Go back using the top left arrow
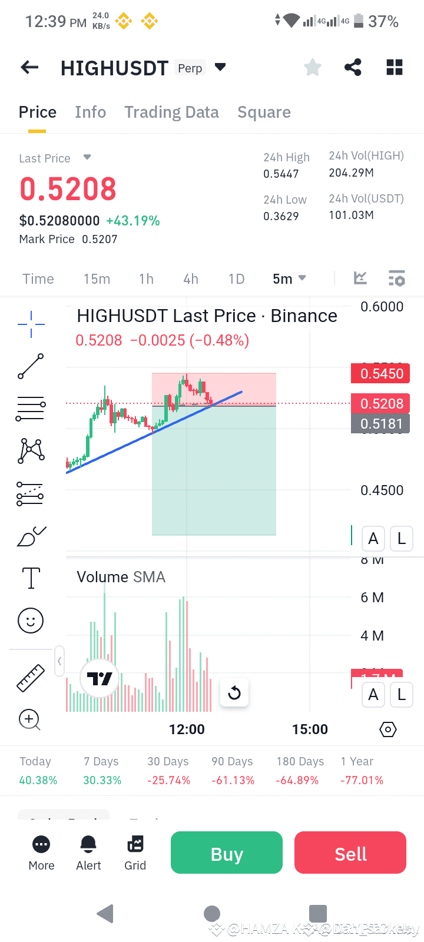Image resolution: width=424 pixels, height=942 pixels. pyautogui.click(x=29, y=68)
